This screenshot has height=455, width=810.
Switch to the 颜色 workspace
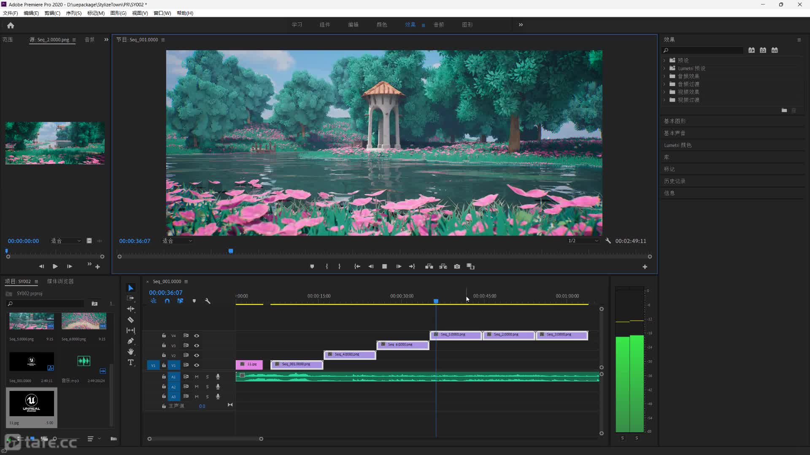(x=382, y=25)
